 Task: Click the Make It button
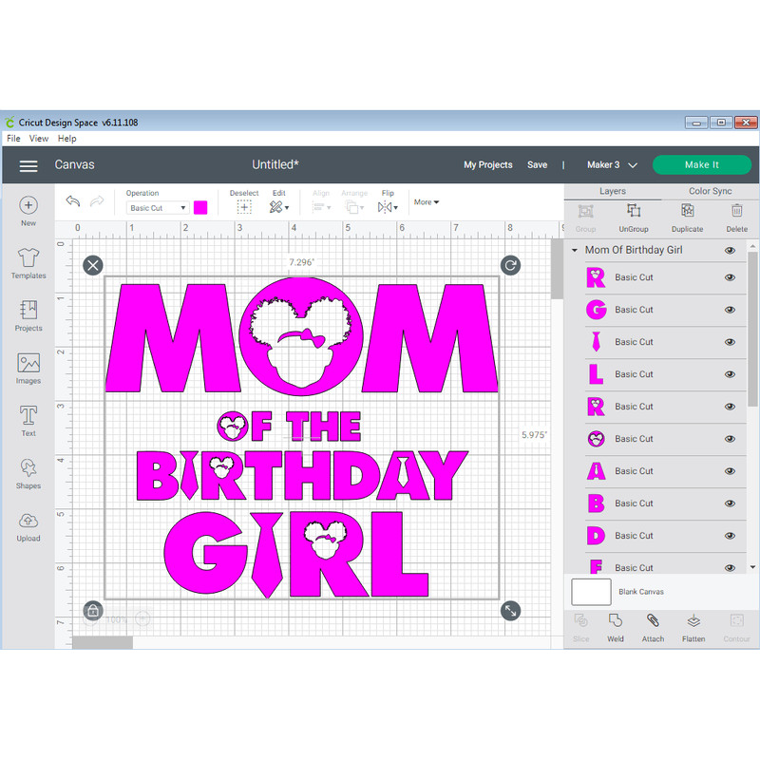coord(702,164)
